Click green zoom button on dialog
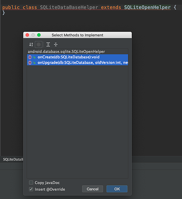This screenshot has width=182, height=199. coord(39,35)
